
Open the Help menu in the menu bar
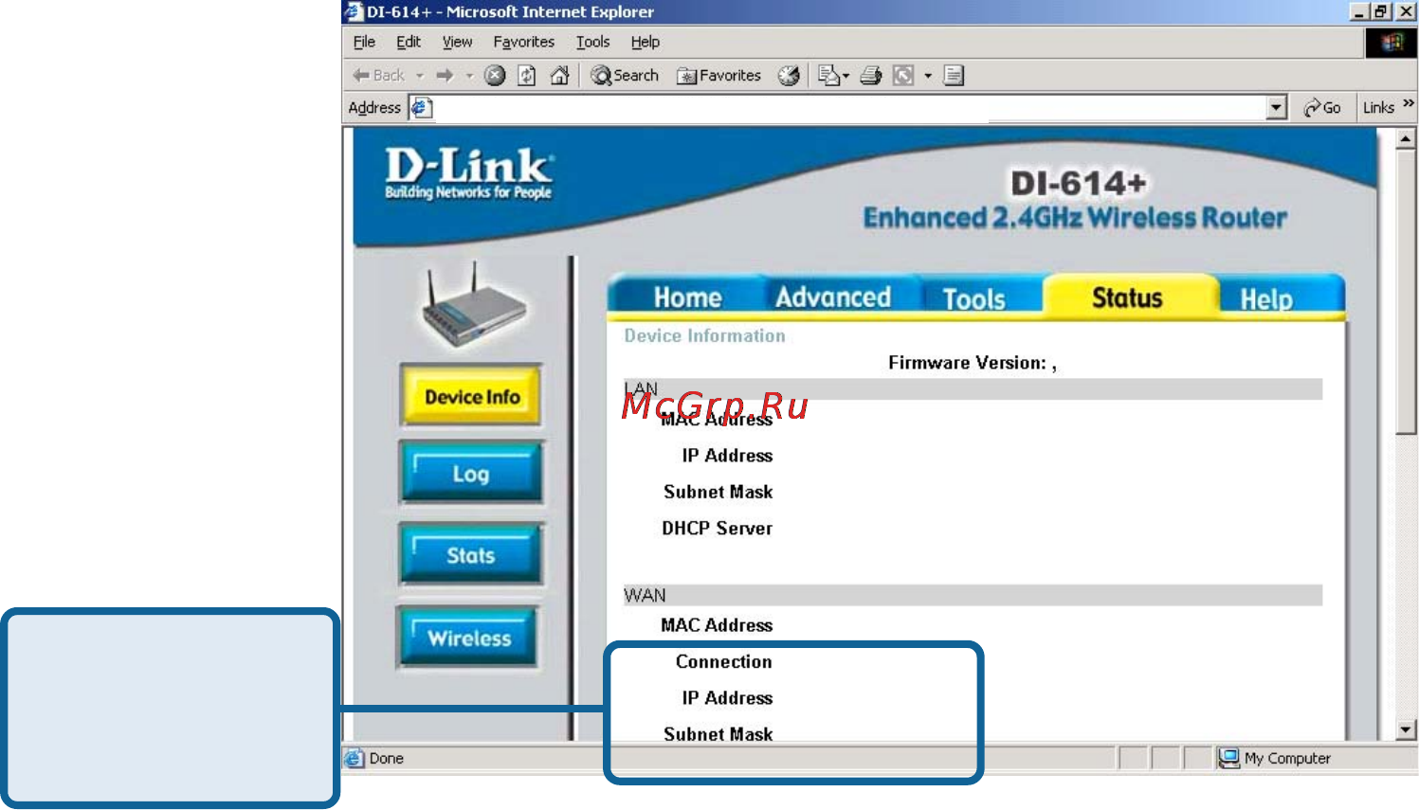coord(646,42)
